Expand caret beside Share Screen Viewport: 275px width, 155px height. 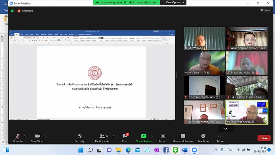click(152, 136)
